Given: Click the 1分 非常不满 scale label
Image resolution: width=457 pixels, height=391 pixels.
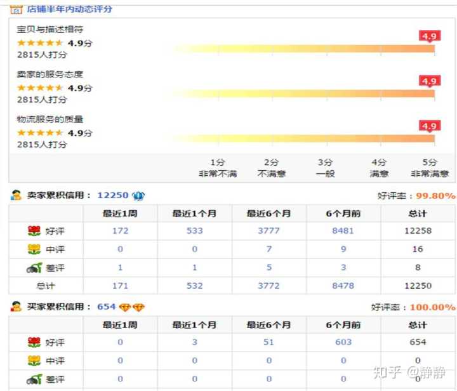Looking at the screenshot, I should pos(218,168).
